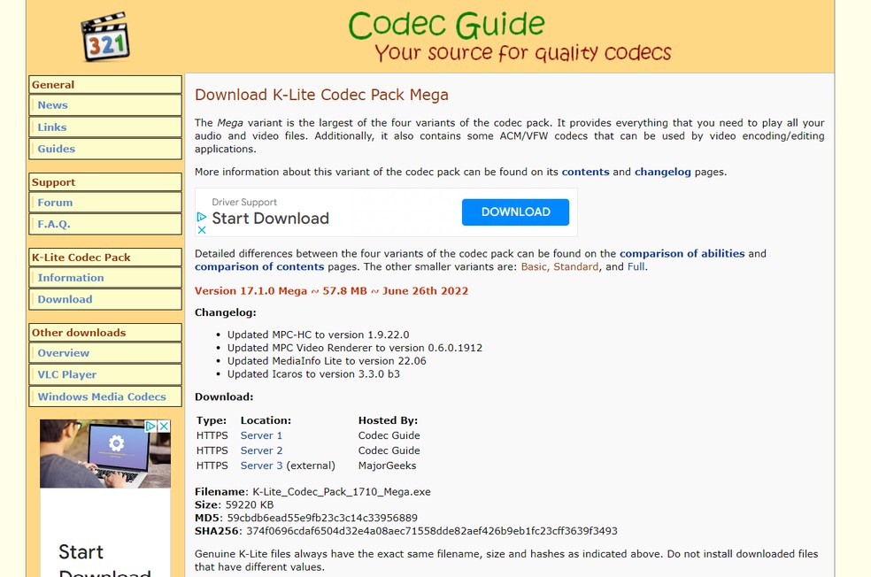871x577 pixels.
Task: Click the 'K-Lite Codec Pack' sidebar header
Action: click(105, 258)
